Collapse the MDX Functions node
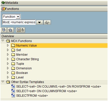 point(3,41)
